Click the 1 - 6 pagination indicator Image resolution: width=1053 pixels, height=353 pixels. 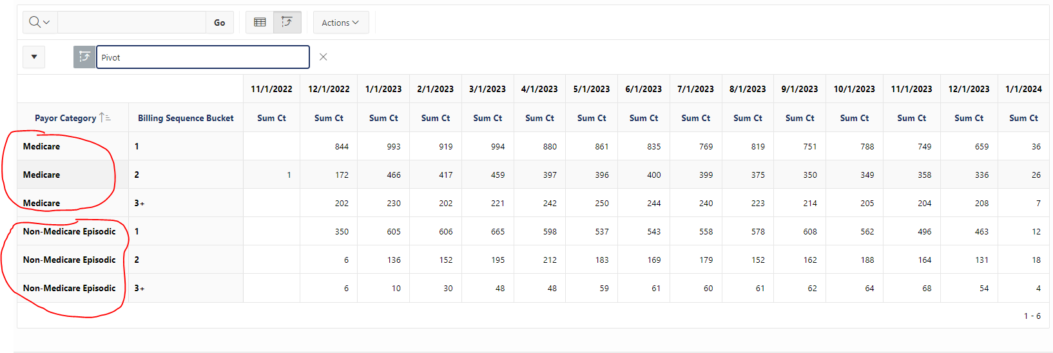click(x=1032, y=316)
